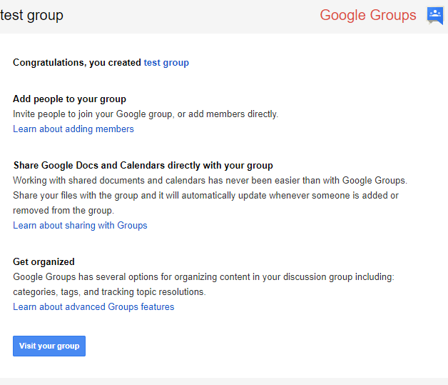Click the 'Add people to your group' heading
The width and height of the screenshot is (448, 385).
69,99
